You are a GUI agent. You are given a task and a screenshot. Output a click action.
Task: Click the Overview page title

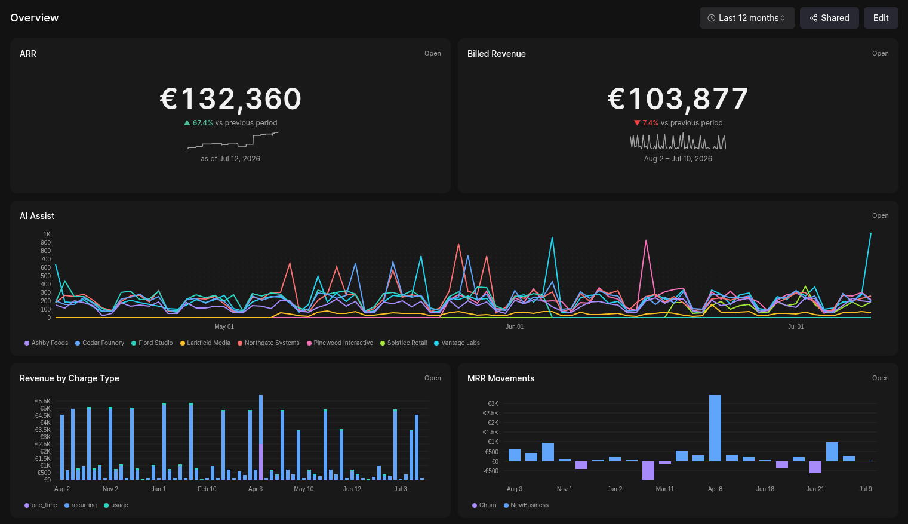pos(35,18)
